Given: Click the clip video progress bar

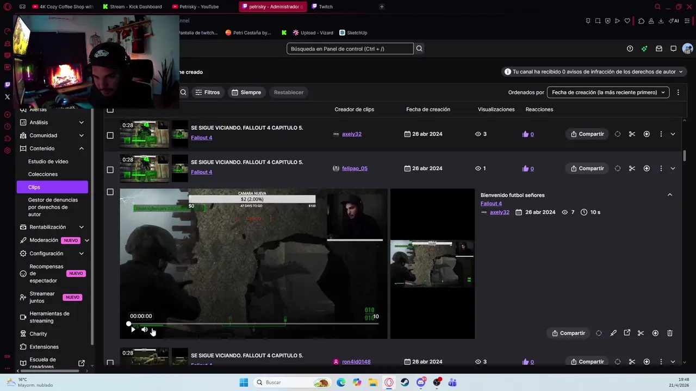Looking at the screenshot, I should (253, 324).
